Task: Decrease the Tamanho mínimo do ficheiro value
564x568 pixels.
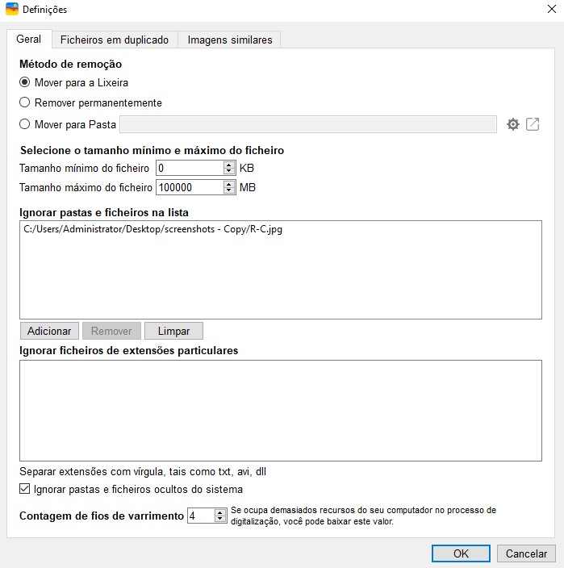Action: (x=229, y=172)
